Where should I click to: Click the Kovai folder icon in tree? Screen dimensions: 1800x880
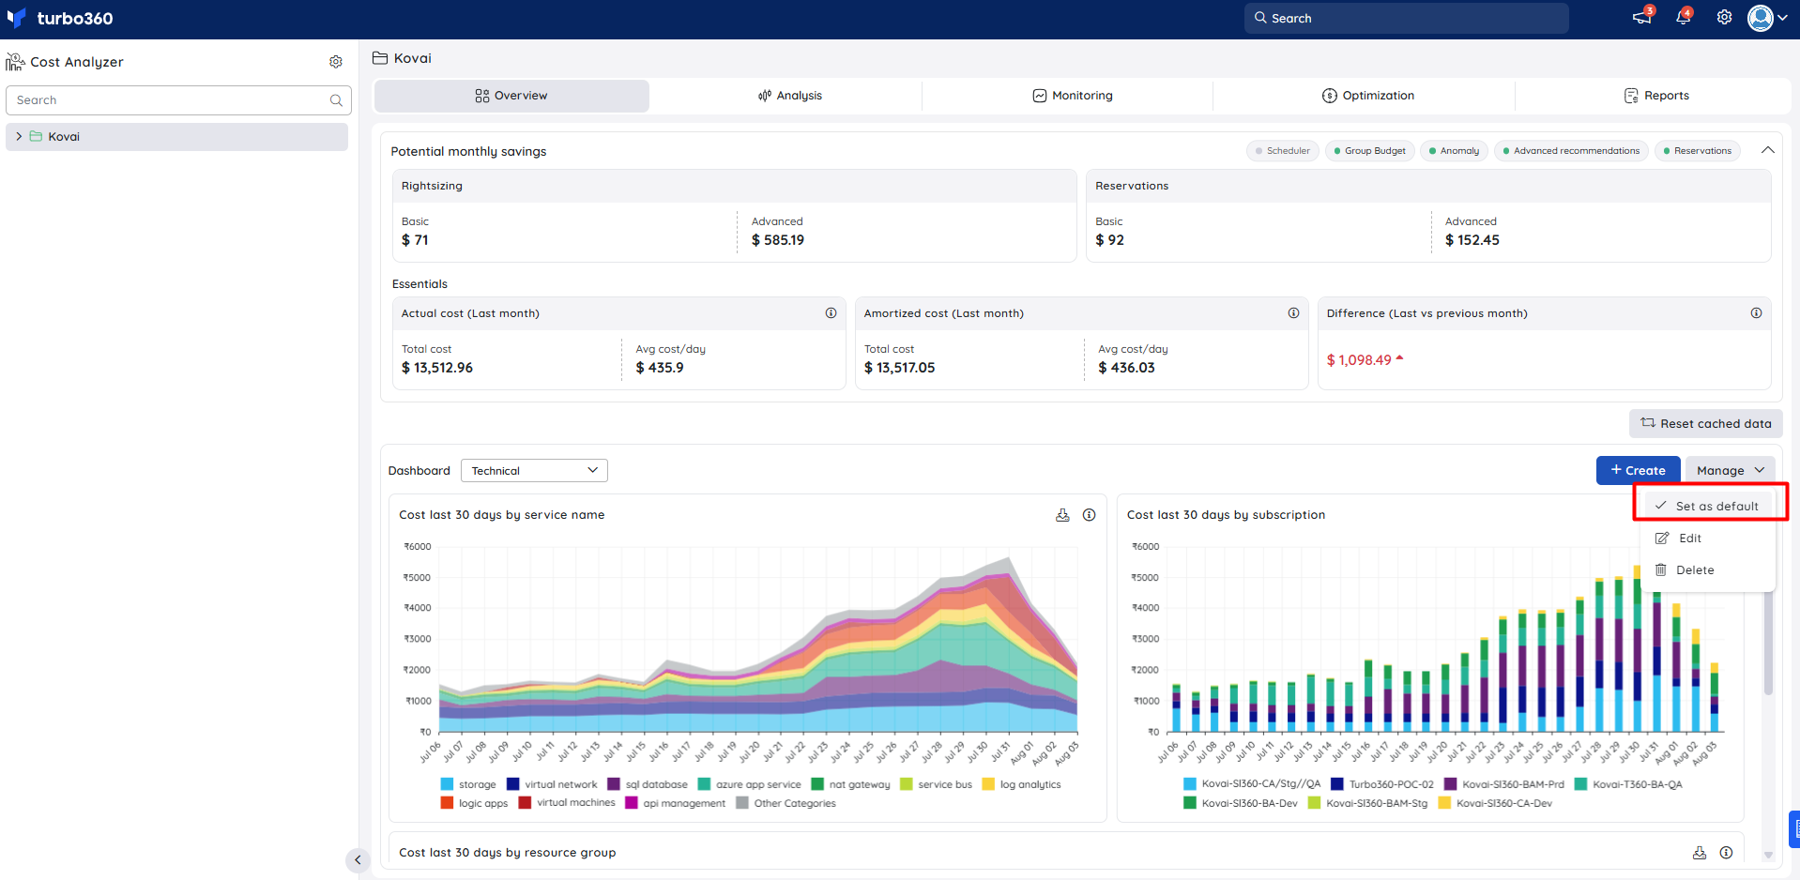pos(36,136)
